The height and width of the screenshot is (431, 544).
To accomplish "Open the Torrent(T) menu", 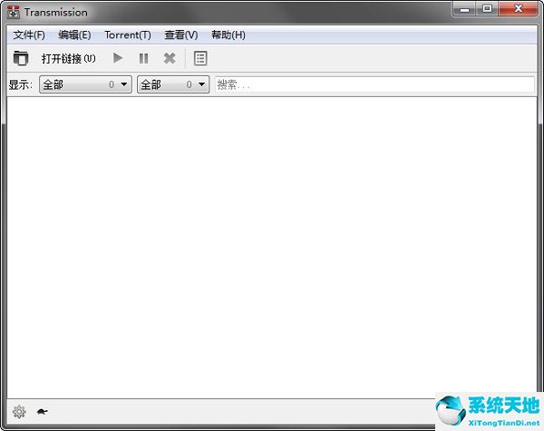I will pos(128,34).
